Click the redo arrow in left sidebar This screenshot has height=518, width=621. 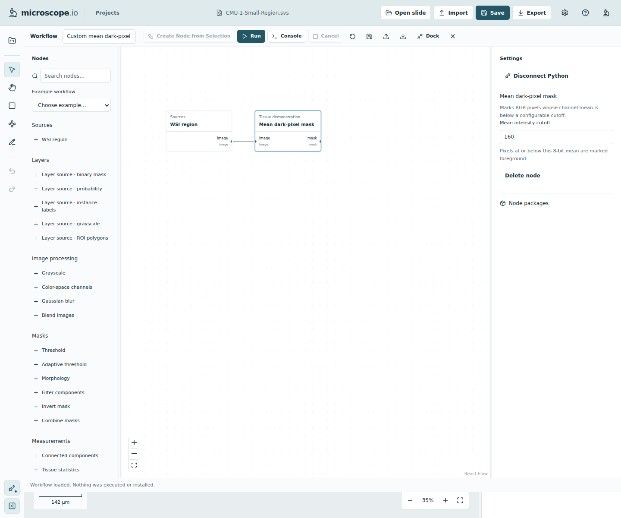[12, 189]
